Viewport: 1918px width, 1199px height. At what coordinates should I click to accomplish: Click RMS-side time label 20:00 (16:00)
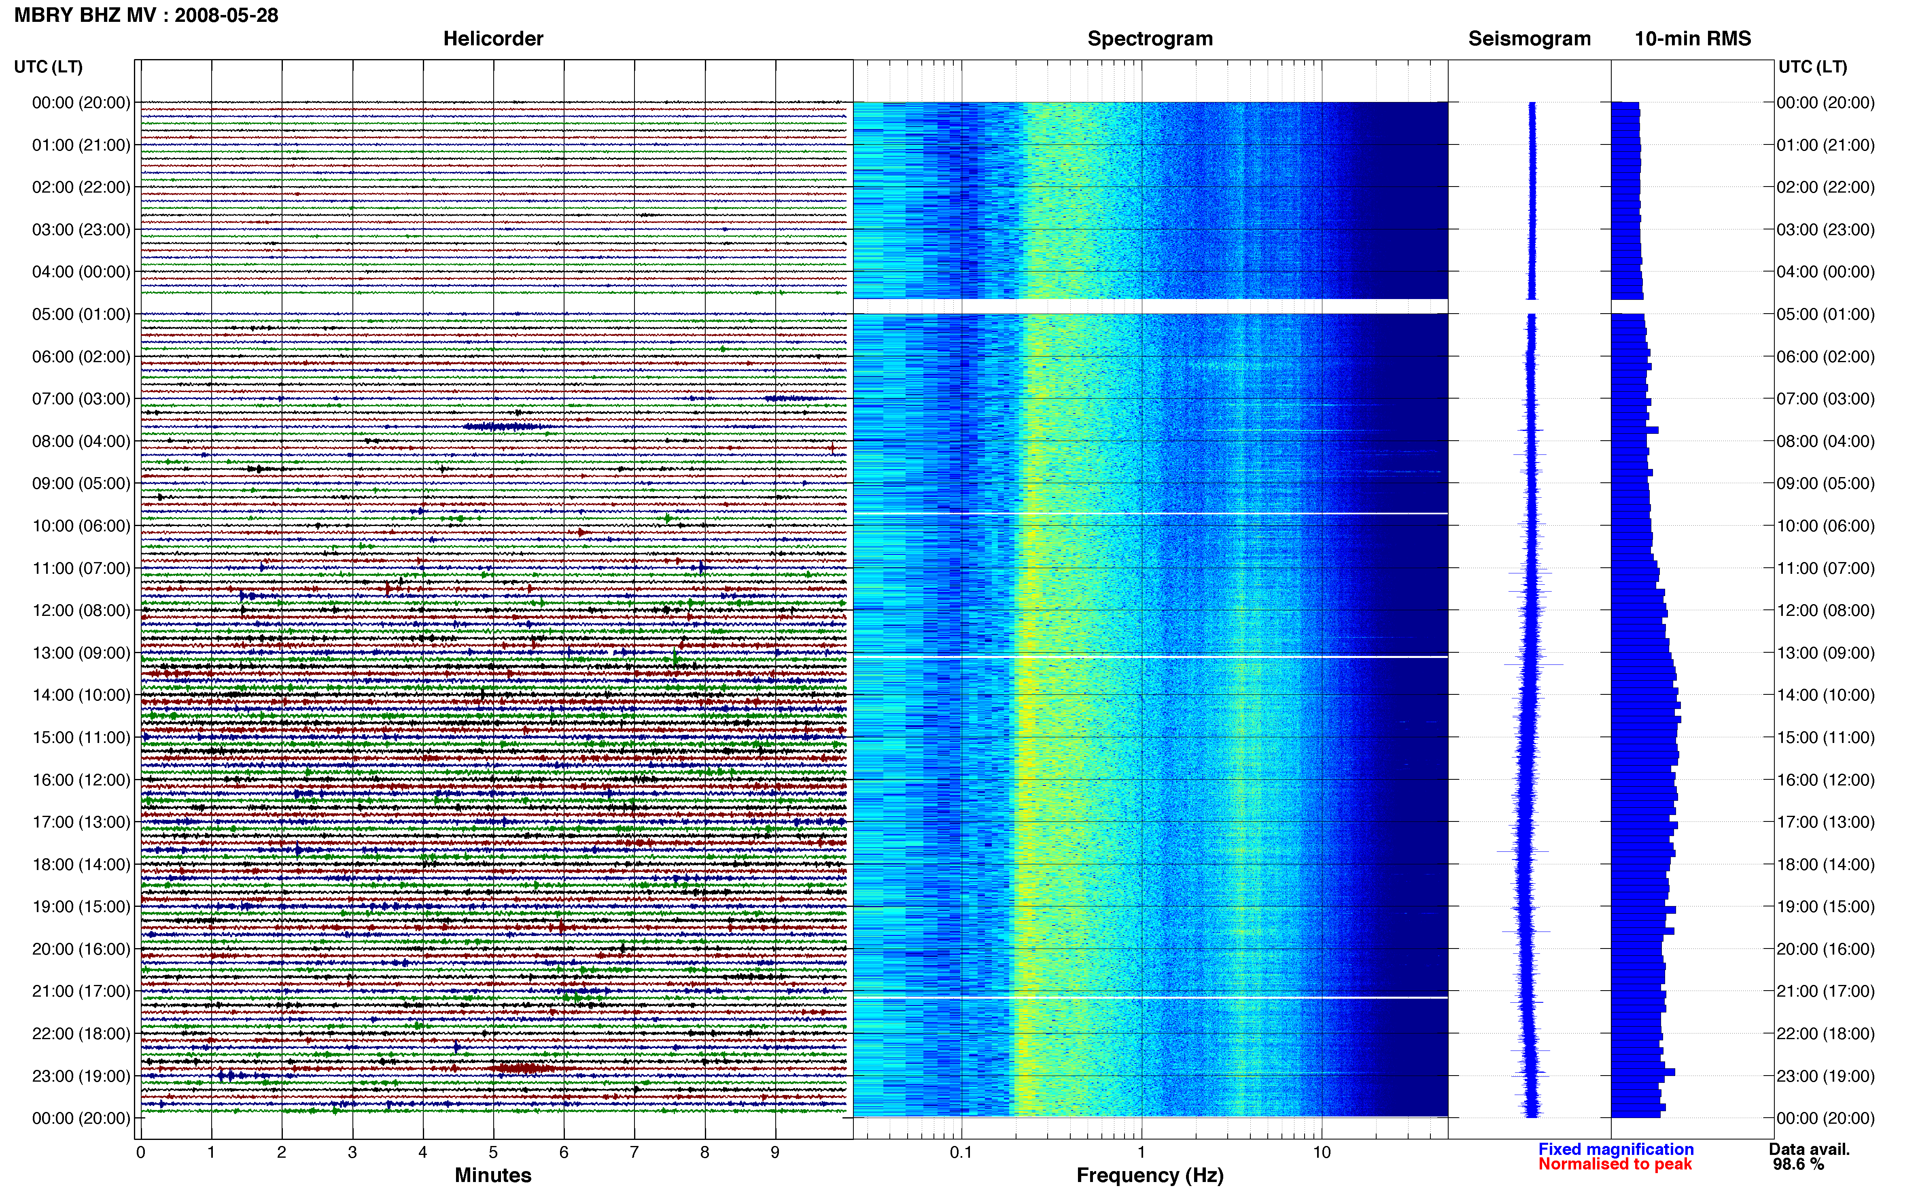pyautogui.click(x=1825, y=949)
